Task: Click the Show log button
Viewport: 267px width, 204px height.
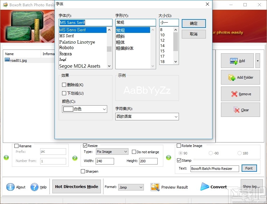Action: click(252, 186)
